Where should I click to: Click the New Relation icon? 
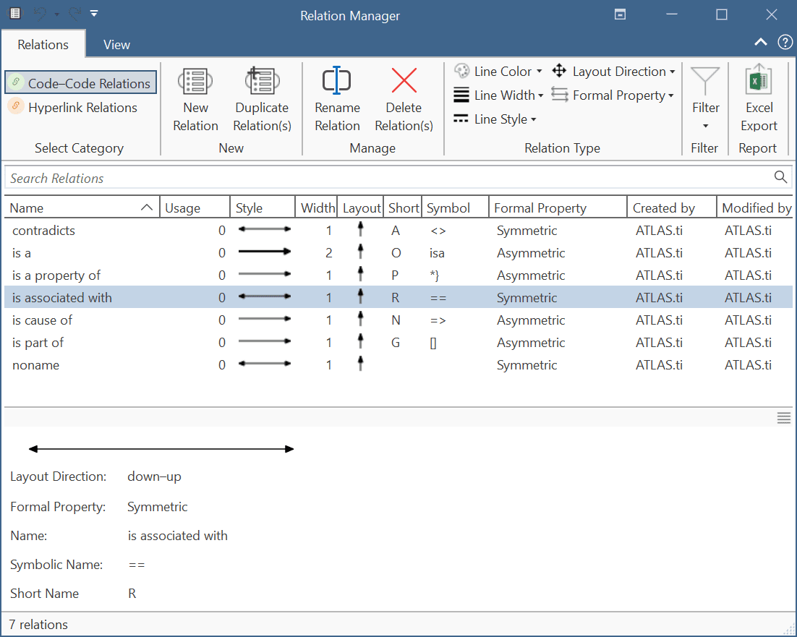pos(195,81)
